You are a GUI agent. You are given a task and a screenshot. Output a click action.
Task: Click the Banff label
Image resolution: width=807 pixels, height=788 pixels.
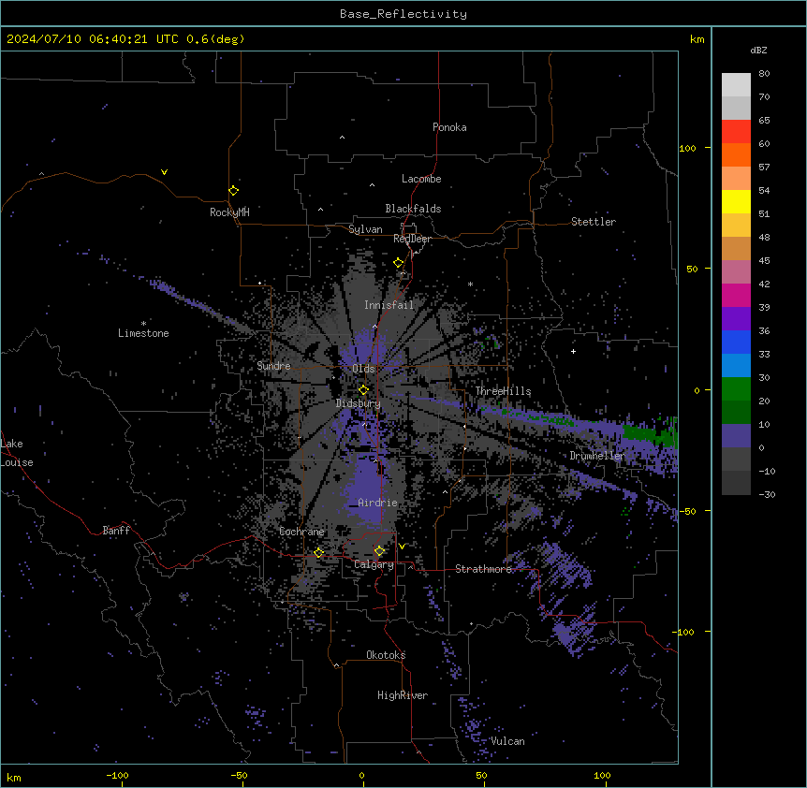click(116, 531)
